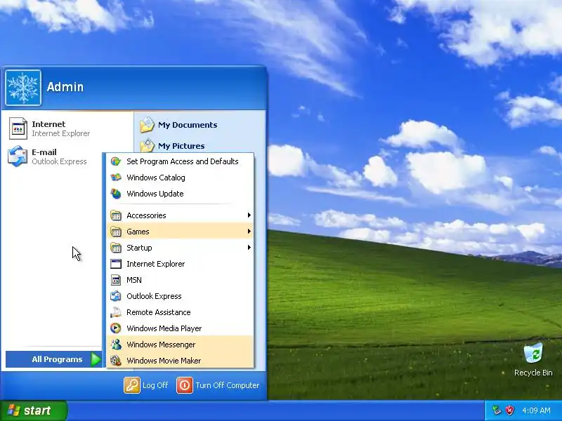Open My Documents link
This screenshot has width=562, height=421.
[x=188, y=125]
